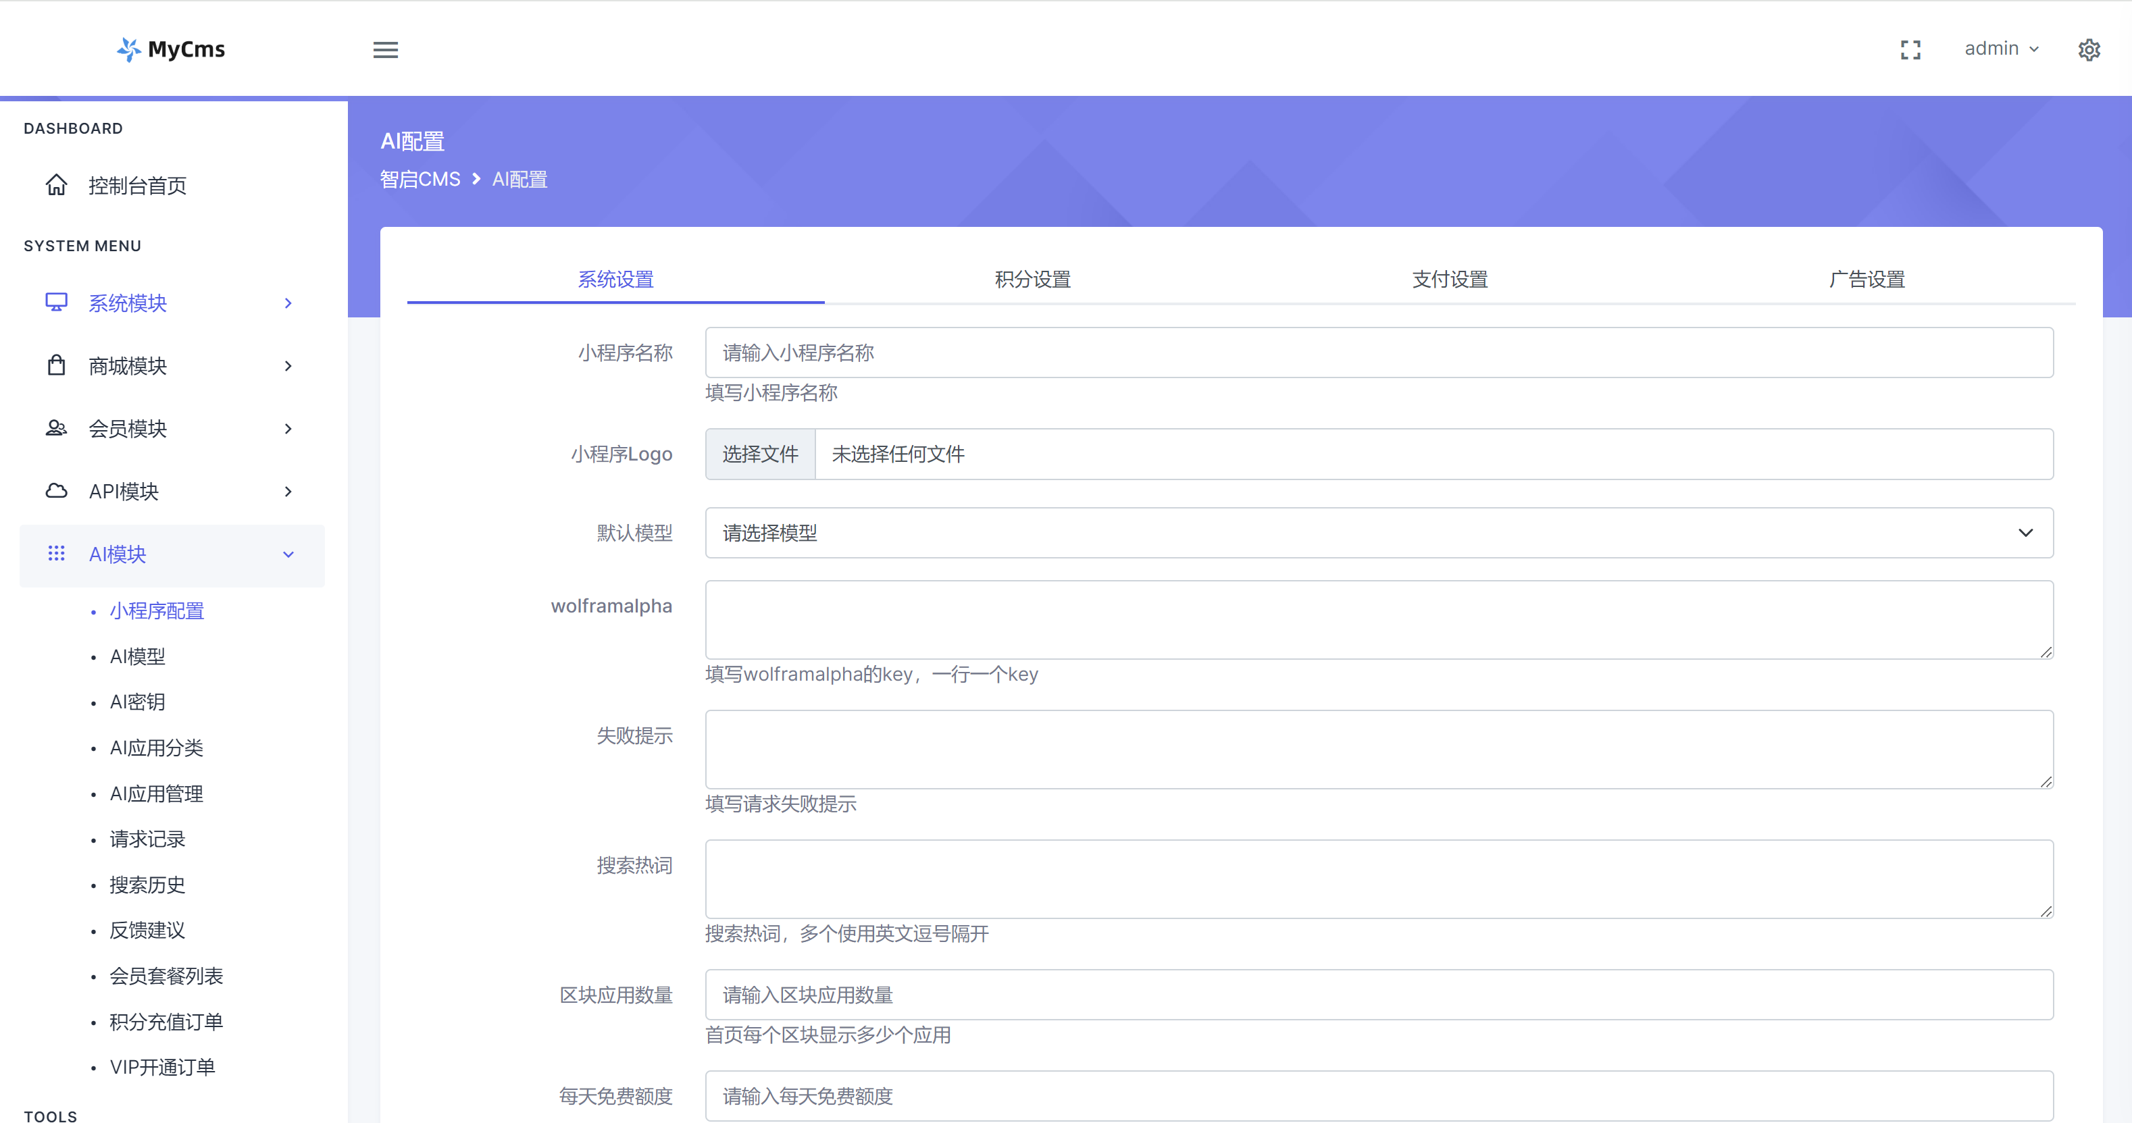
Task: Open 反馈建议 submenu item
Action: [x=147, y=930]
